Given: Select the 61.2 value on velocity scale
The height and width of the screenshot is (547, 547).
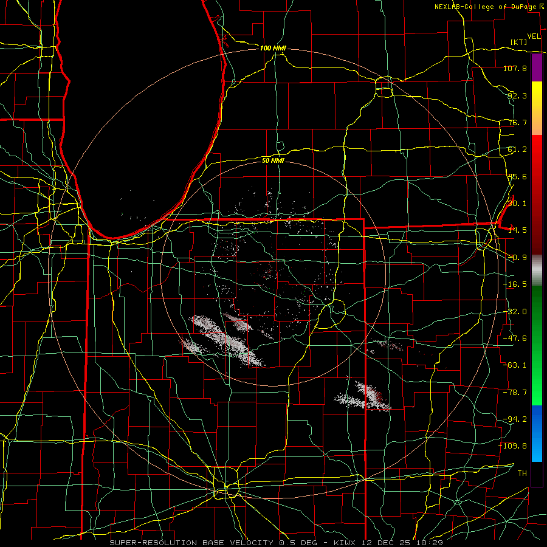Looking at the screenshot, I should (517, 150).
